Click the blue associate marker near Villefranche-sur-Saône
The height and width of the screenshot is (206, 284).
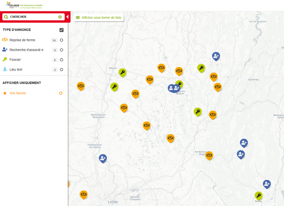pos(103,158)
